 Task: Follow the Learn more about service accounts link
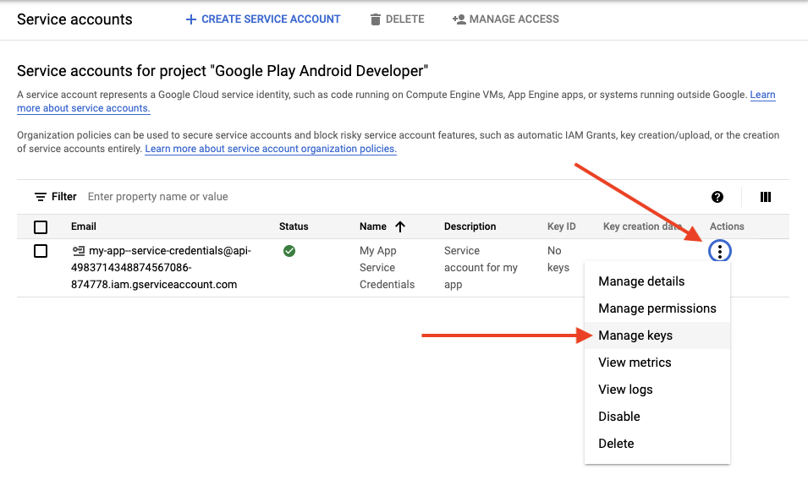[84, 108]
